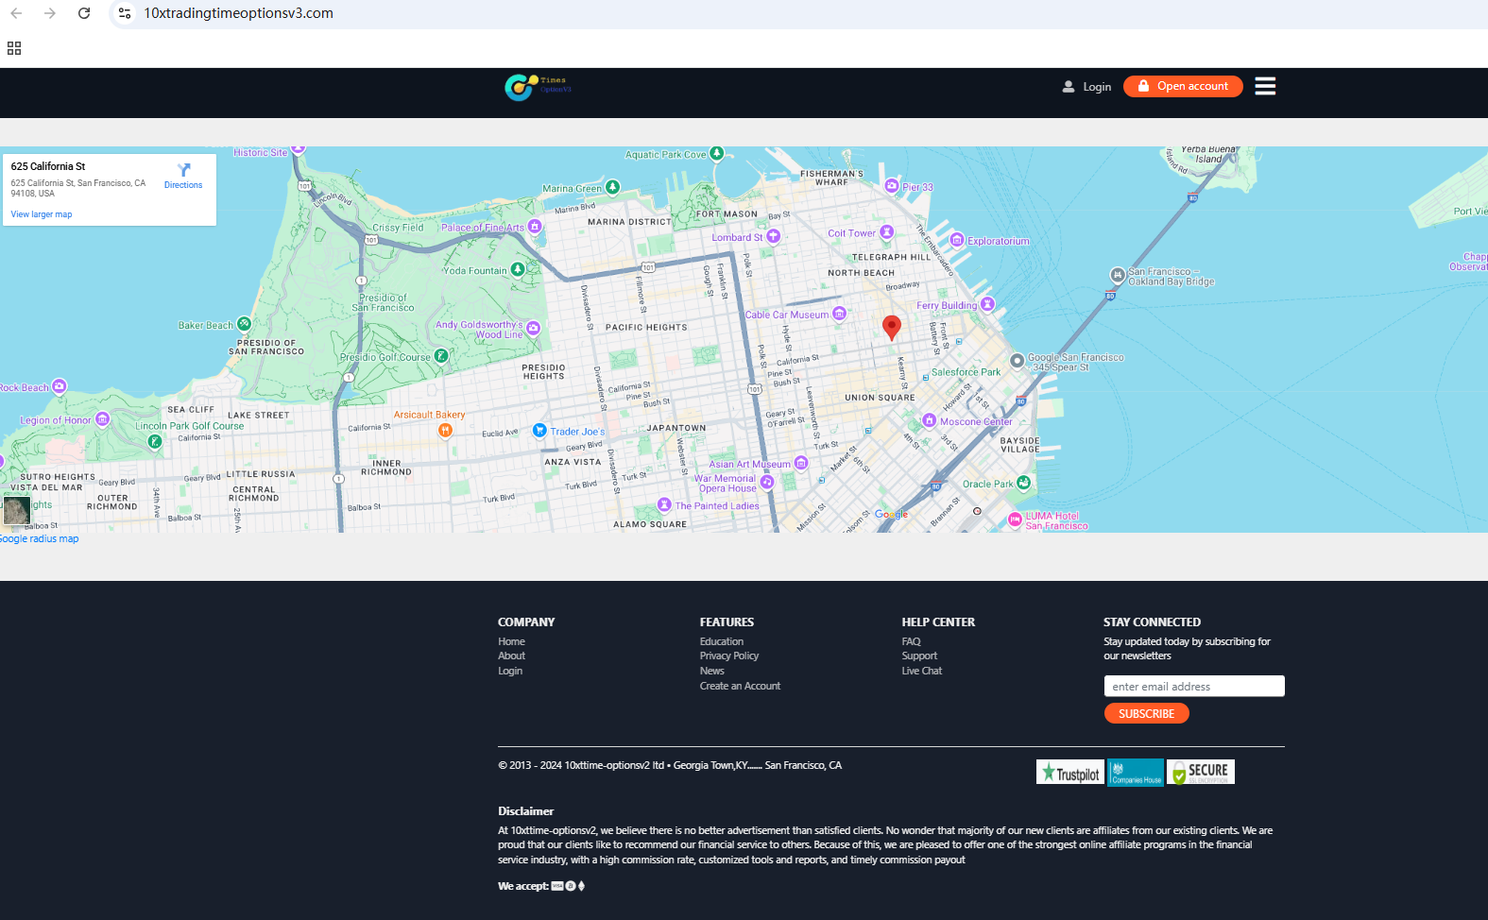Click the Trustpilot badge

pos(1069,773)
